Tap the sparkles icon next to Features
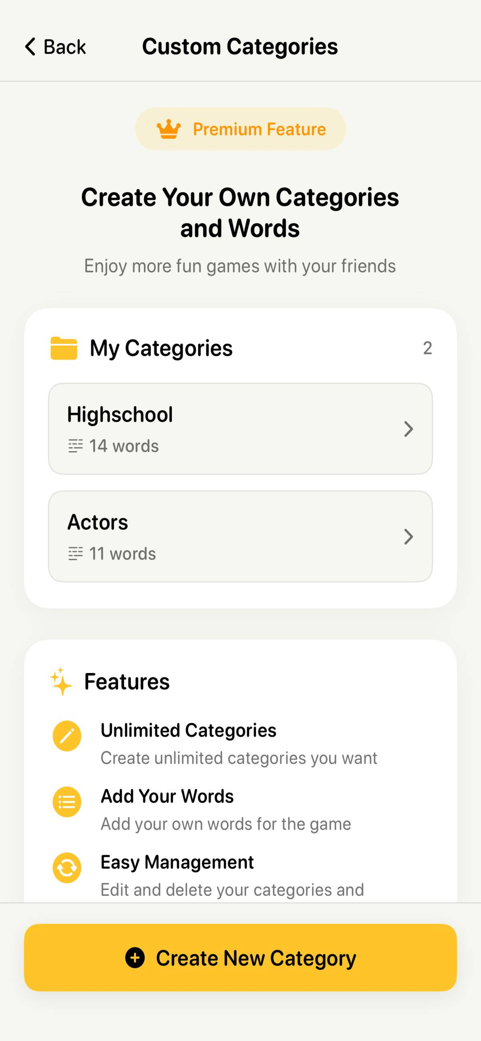Viewport: 481px width, 1041px height. [61, 681]
